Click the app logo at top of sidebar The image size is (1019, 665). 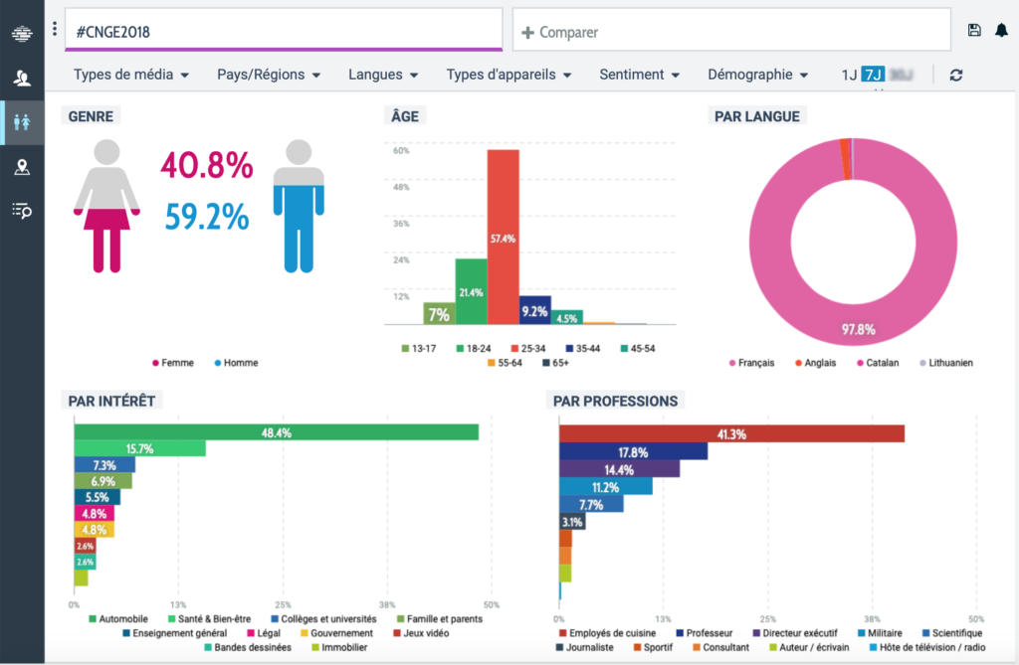pyautogui.click(x=22, y=33)
